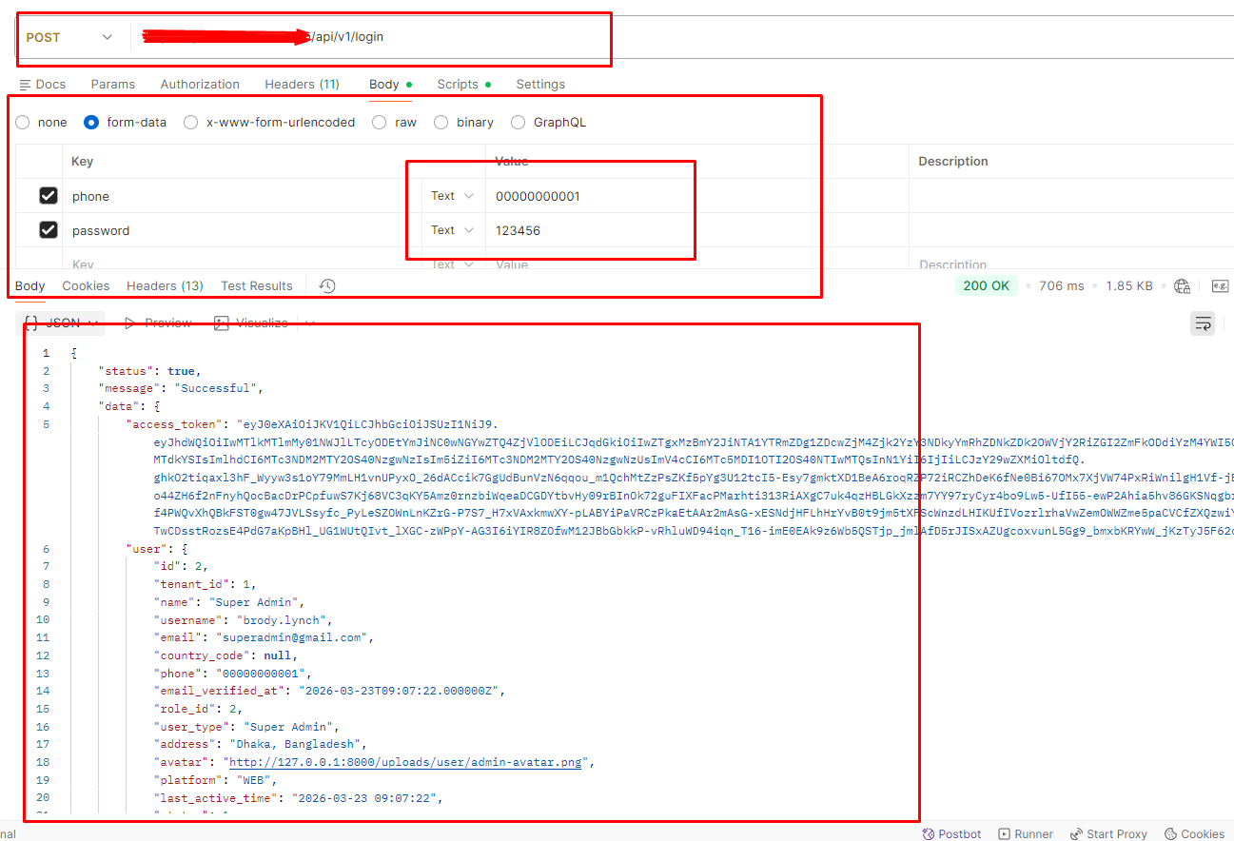The width and height of the screenshot is (1234, 841).
Task: Click the save response example icon
Action: [x=1220, y=285]
